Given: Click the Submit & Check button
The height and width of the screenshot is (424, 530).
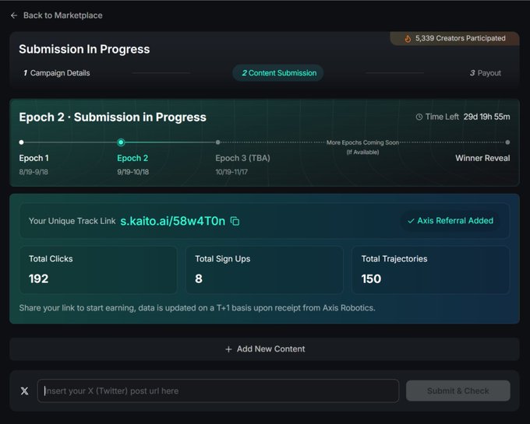Looking at the screenshot, I should pyautogui.click(x=458, y=391).
